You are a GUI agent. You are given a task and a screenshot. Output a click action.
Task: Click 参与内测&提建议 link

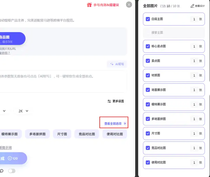[x=106, y=5]
